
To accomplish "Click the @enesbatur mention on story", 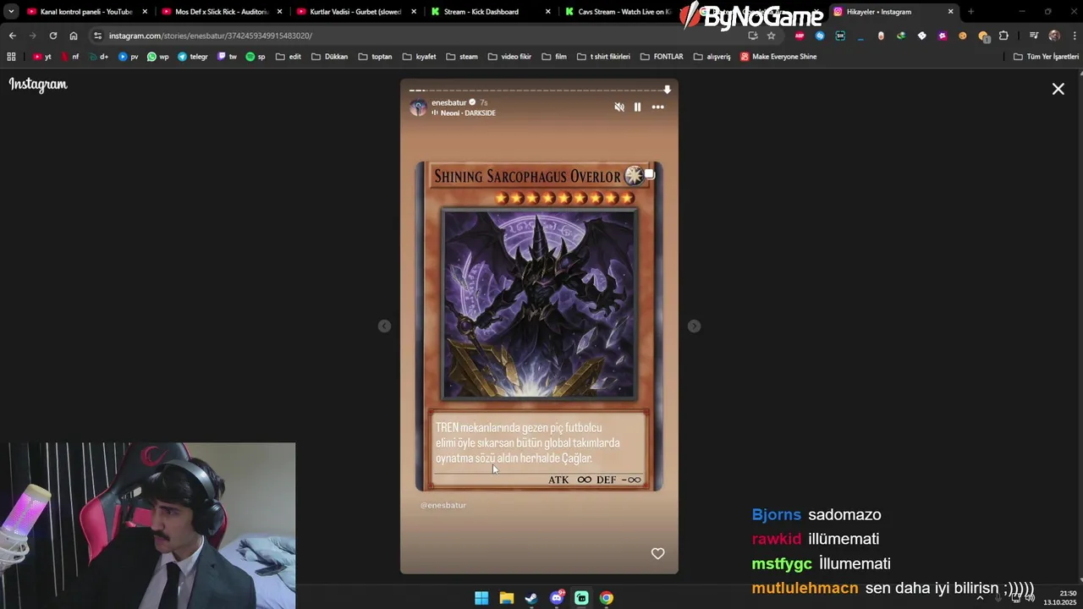I will click(x=443, y=505).
